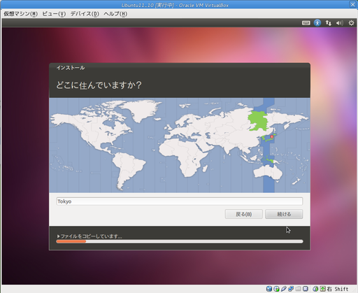Expand the ファイルをコピーしています details triangle

pyautogui.click(x=59, y=236)
